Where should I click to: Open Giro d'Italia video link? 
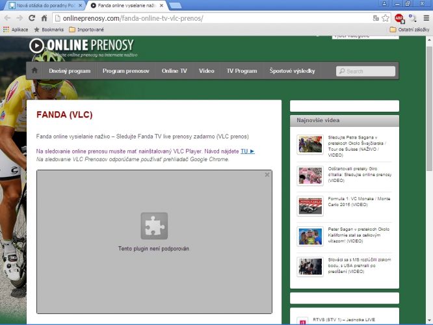[360, 174]
